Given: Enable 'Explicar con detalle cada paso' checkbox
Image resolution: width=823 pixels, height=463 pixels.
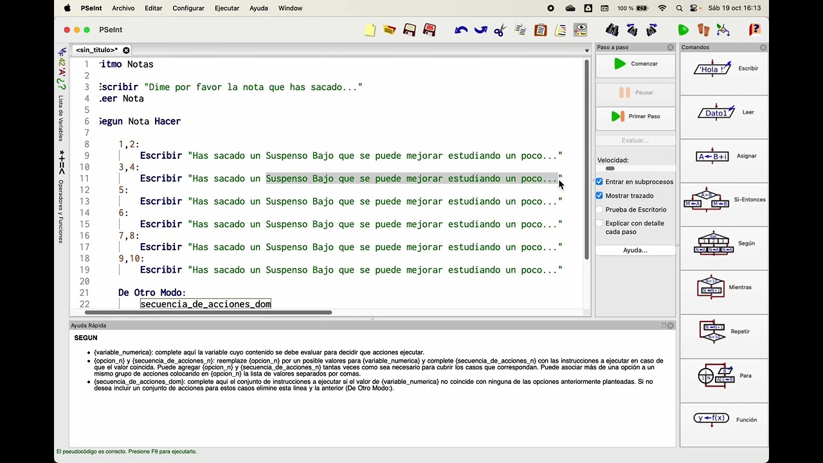Looking at the screenshot, I should coord(599,224).
